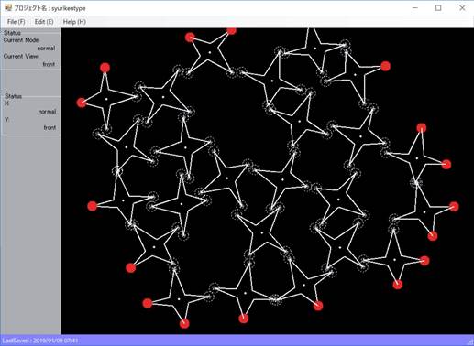474x346 pixels.
Task: Click the Current View front value
Action: [49, 64]
